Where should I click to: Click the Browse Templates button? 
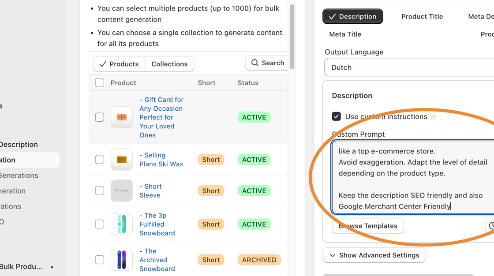pos(368,226)
